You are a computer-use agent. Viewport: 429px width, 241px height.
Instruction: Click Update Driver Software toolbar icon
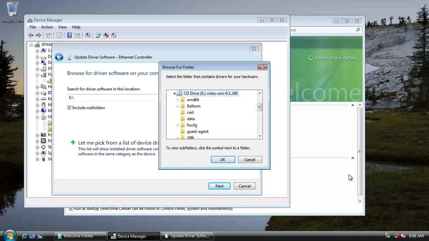tap(98, 35)
